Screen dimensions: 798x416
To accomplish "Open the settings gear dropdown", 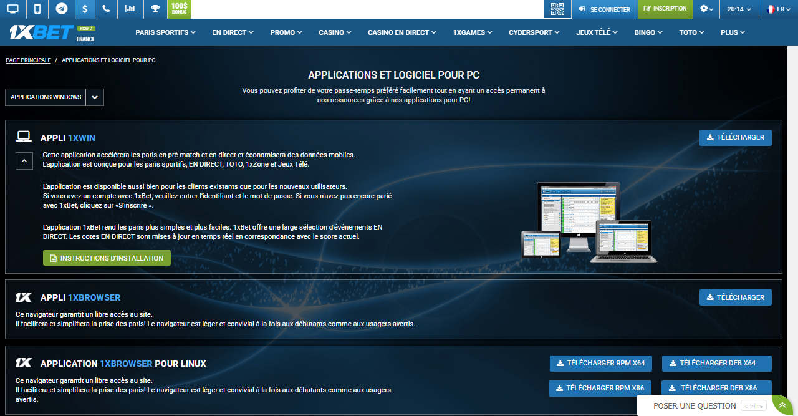I will [x=706, y=9].
